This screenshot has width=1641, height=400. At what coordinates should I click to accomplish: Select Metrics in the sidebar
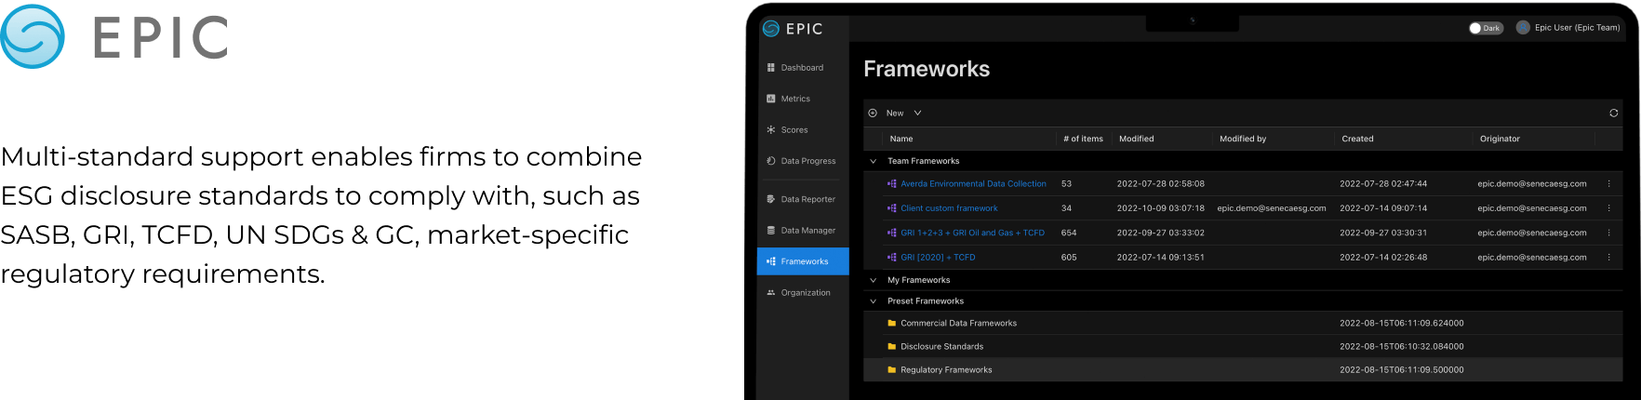coord(794,99)
